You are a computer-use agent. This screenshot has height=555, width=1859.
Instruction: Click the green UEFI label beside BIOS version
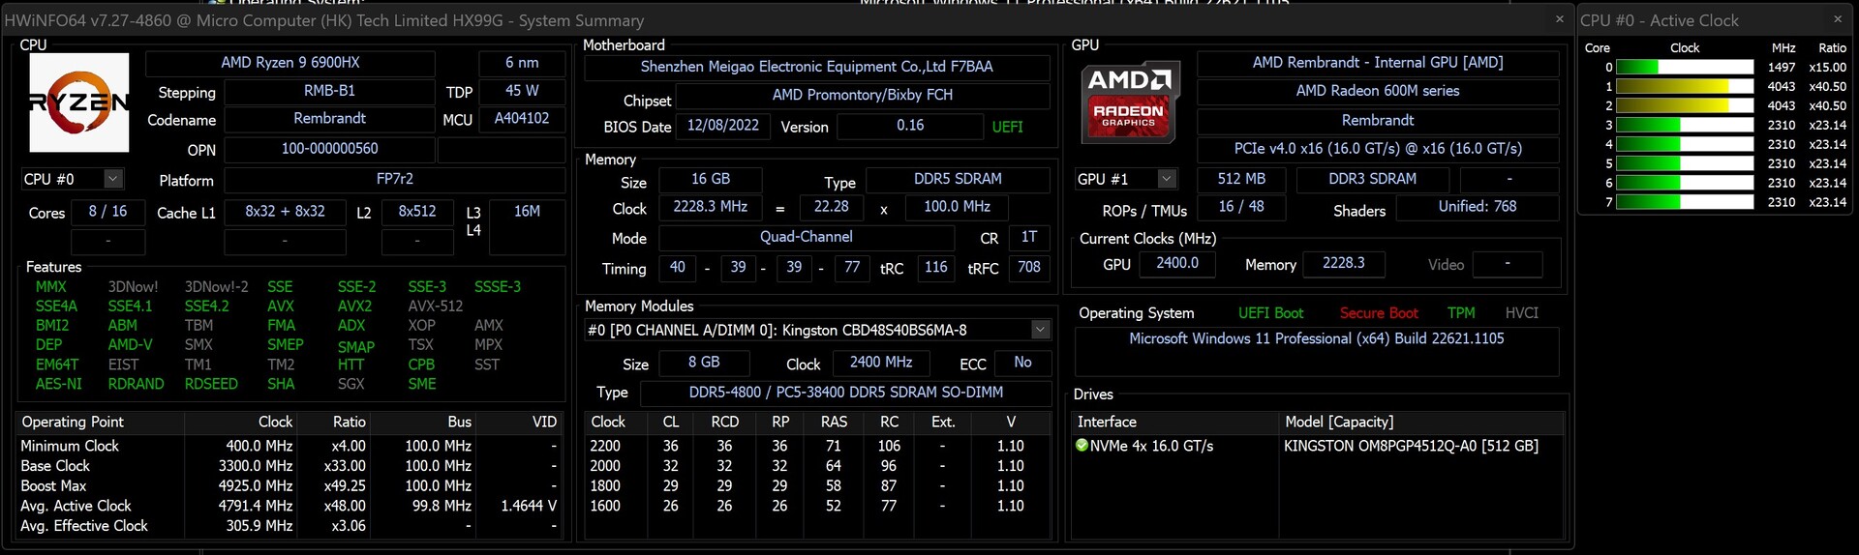tap(1007, 127)
